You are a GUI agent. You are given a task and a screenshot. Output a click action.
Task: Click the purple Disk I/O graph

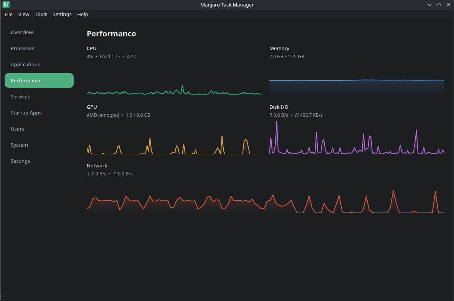(357, 137)
